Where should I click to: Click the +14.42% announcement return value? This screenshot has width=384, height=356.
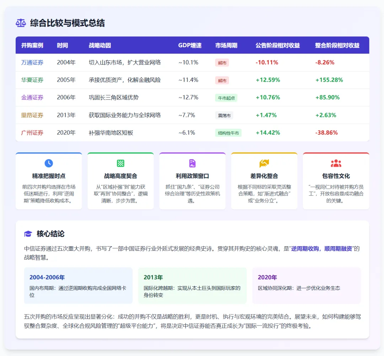click(268, 133)
